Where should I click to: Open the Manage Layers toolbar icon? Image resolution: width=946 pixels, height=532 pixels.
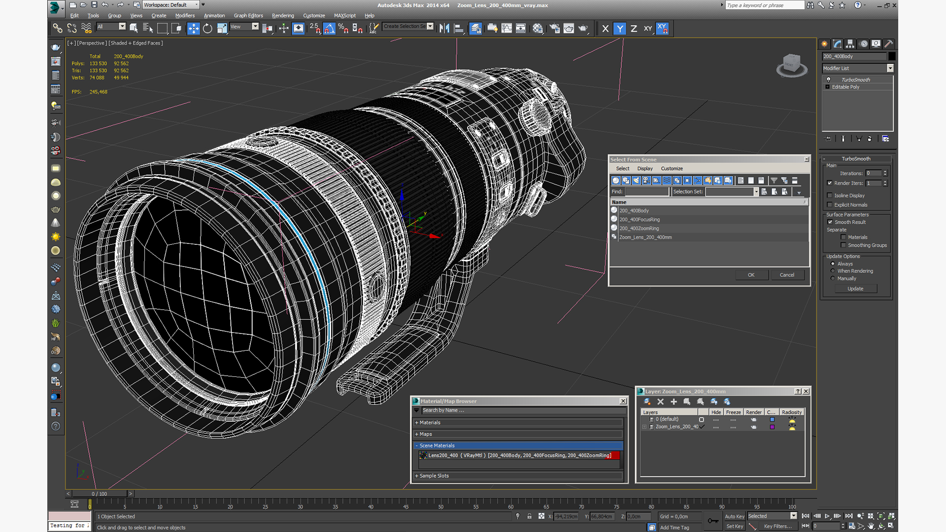point(475,28)
